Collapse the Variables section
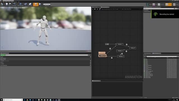Screen dimensions: 179x101 pyautogui.click(x=2, y=64)
